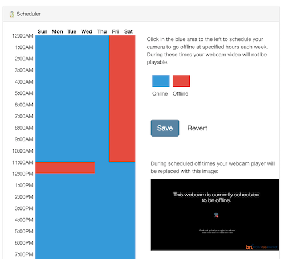Click the offline placeholder image preview
This screenshot has width=285, height=259.
click(x=215, y=215)
